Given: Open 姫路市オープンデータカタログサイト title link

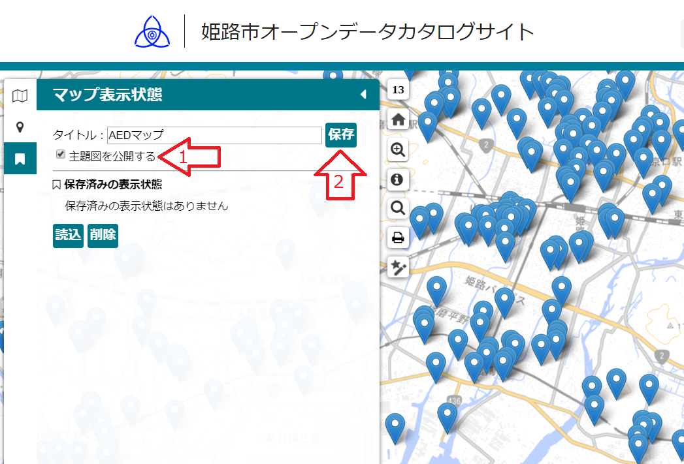Looking at the screenshot, I should click(368, 31).
